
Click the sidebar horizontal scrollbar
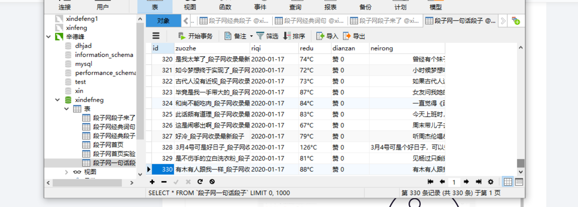click(88, 183)
